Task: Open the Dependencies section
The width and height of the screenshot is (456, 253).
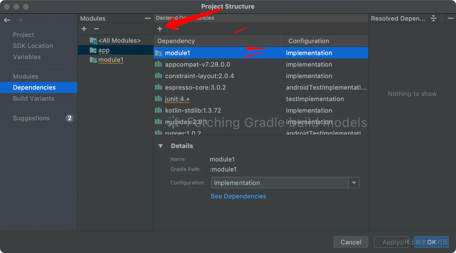Action: (x=39, y=87)
